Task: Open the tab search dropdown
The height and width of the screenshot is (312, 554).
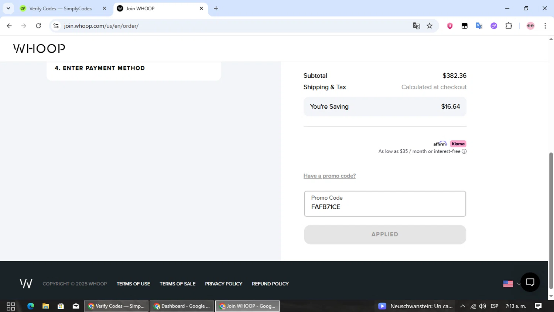Action: point(8,8)
